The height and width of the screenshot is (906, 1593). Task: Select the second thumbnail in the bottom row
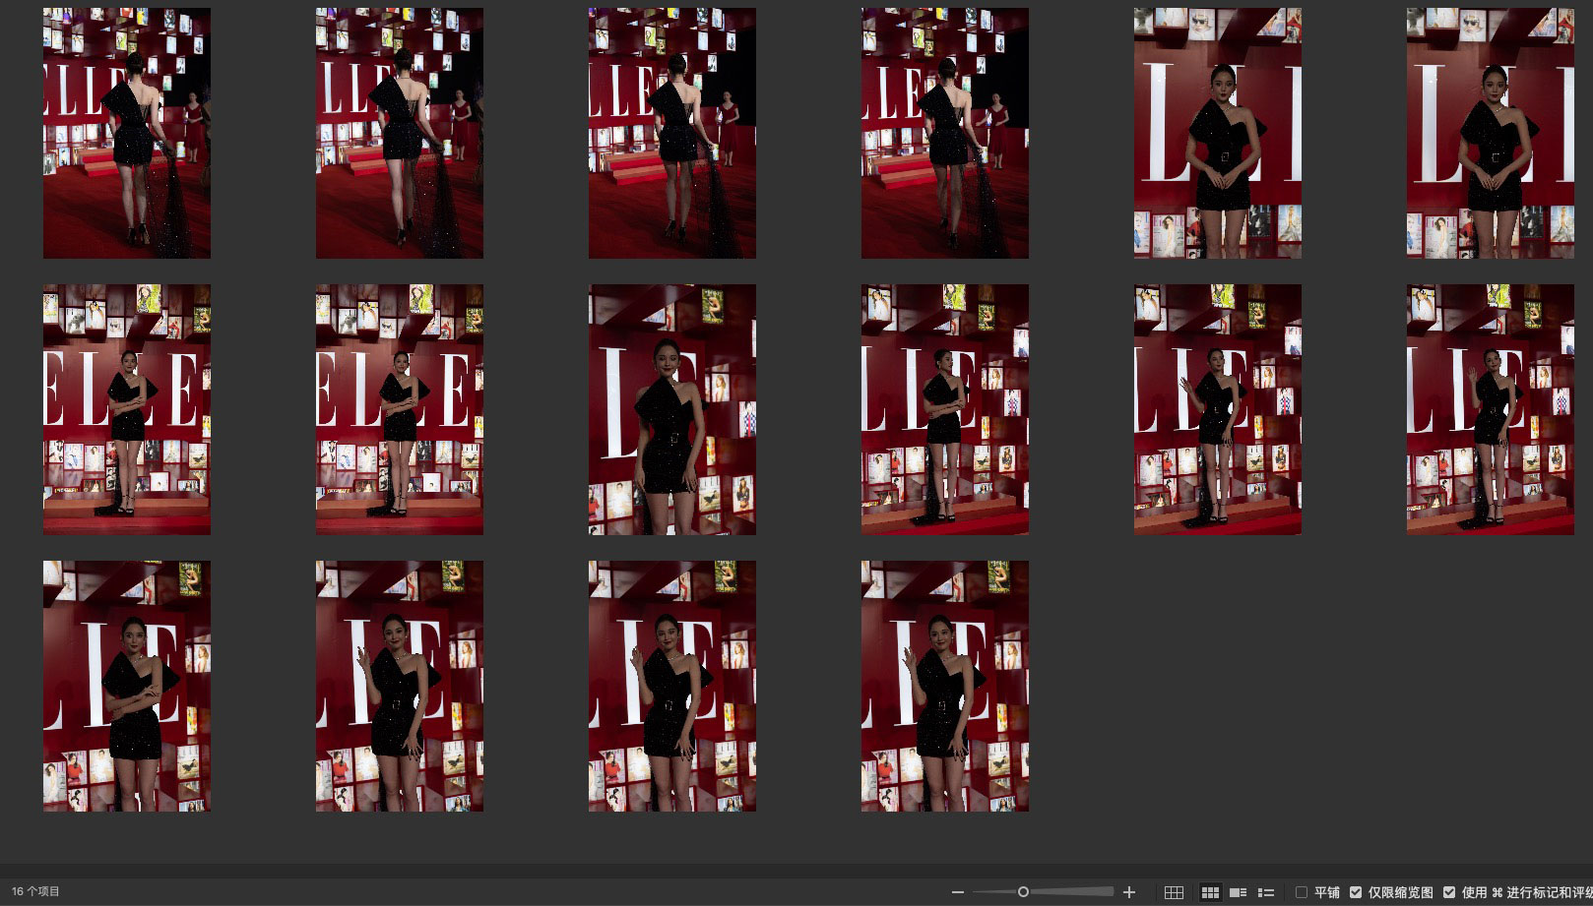click(x=400, y=687)
